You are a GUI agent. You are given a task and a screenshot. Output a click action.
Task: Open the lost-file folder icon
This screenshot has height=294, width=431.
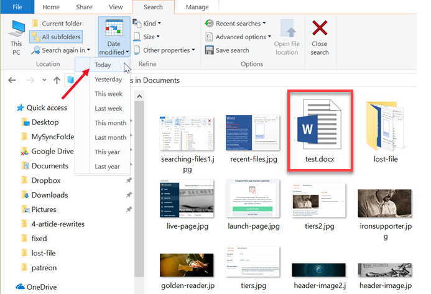(x=386, y=129)
